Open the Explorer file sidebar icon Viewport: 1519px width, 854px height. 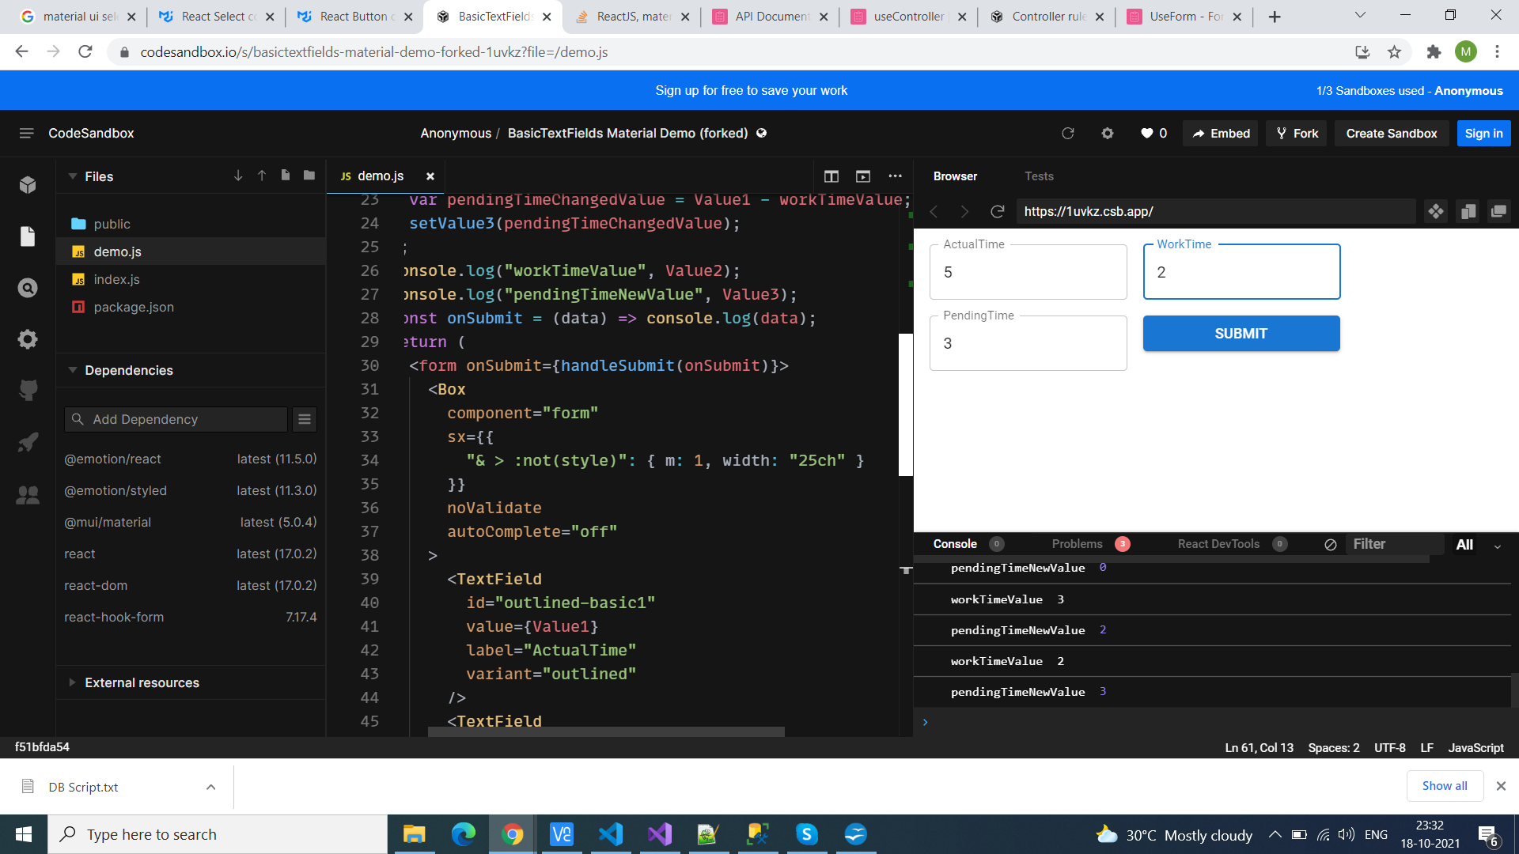(x=28, y=236)
